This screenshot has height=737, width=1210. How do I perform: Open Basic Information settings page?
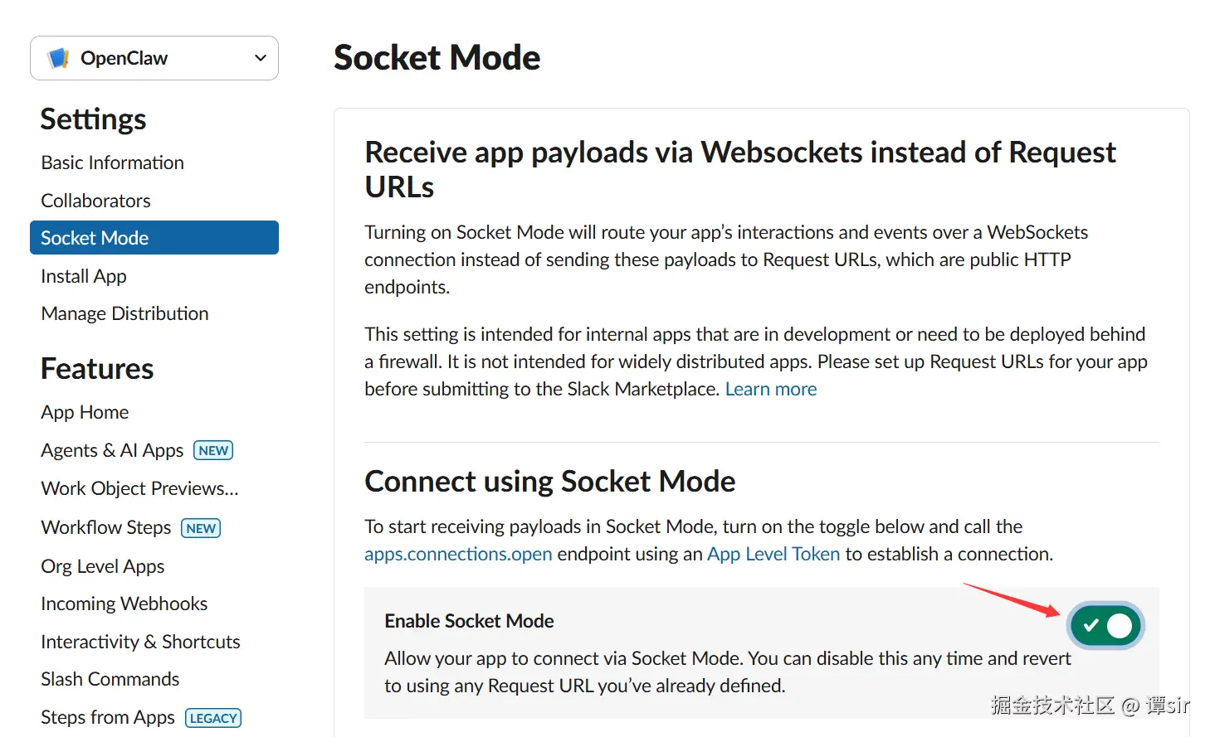pyautogui.click(x=113, y=162)
